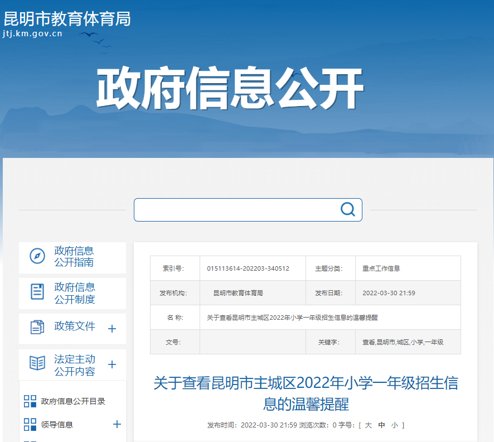The width and height of the screenshot is (494, 442).
Task: Expand the 领导信息 section
Action: pyautogui.click(x=117, y=424)
